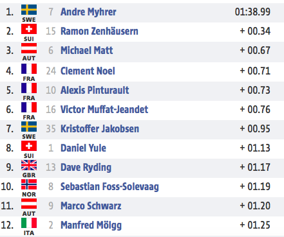
Task: Click the Marco Schwarz name link
Action: 91,206
